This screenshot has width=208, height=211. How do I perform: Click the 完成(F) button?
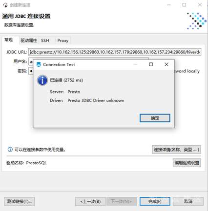pyautogui.click(x=155, y=201)
